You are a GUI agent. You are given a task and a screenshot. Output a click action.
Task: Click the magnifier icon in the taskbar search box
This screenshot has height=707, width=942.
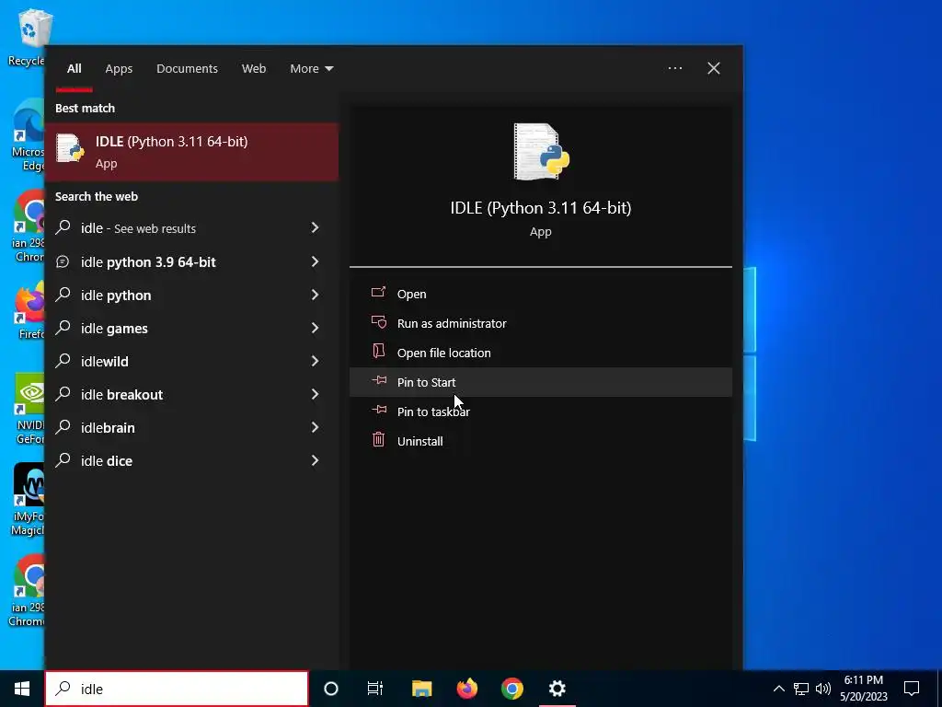point(63,689)
